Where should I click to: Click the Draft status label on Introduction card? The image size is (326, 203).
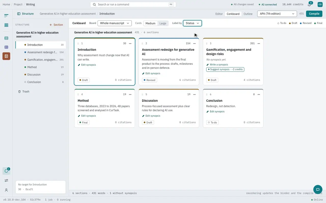click(83, 80)
